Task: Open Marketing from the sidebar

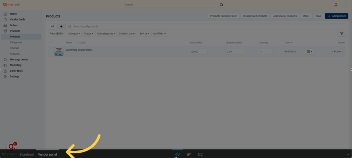Action: [x=15, y=65]
